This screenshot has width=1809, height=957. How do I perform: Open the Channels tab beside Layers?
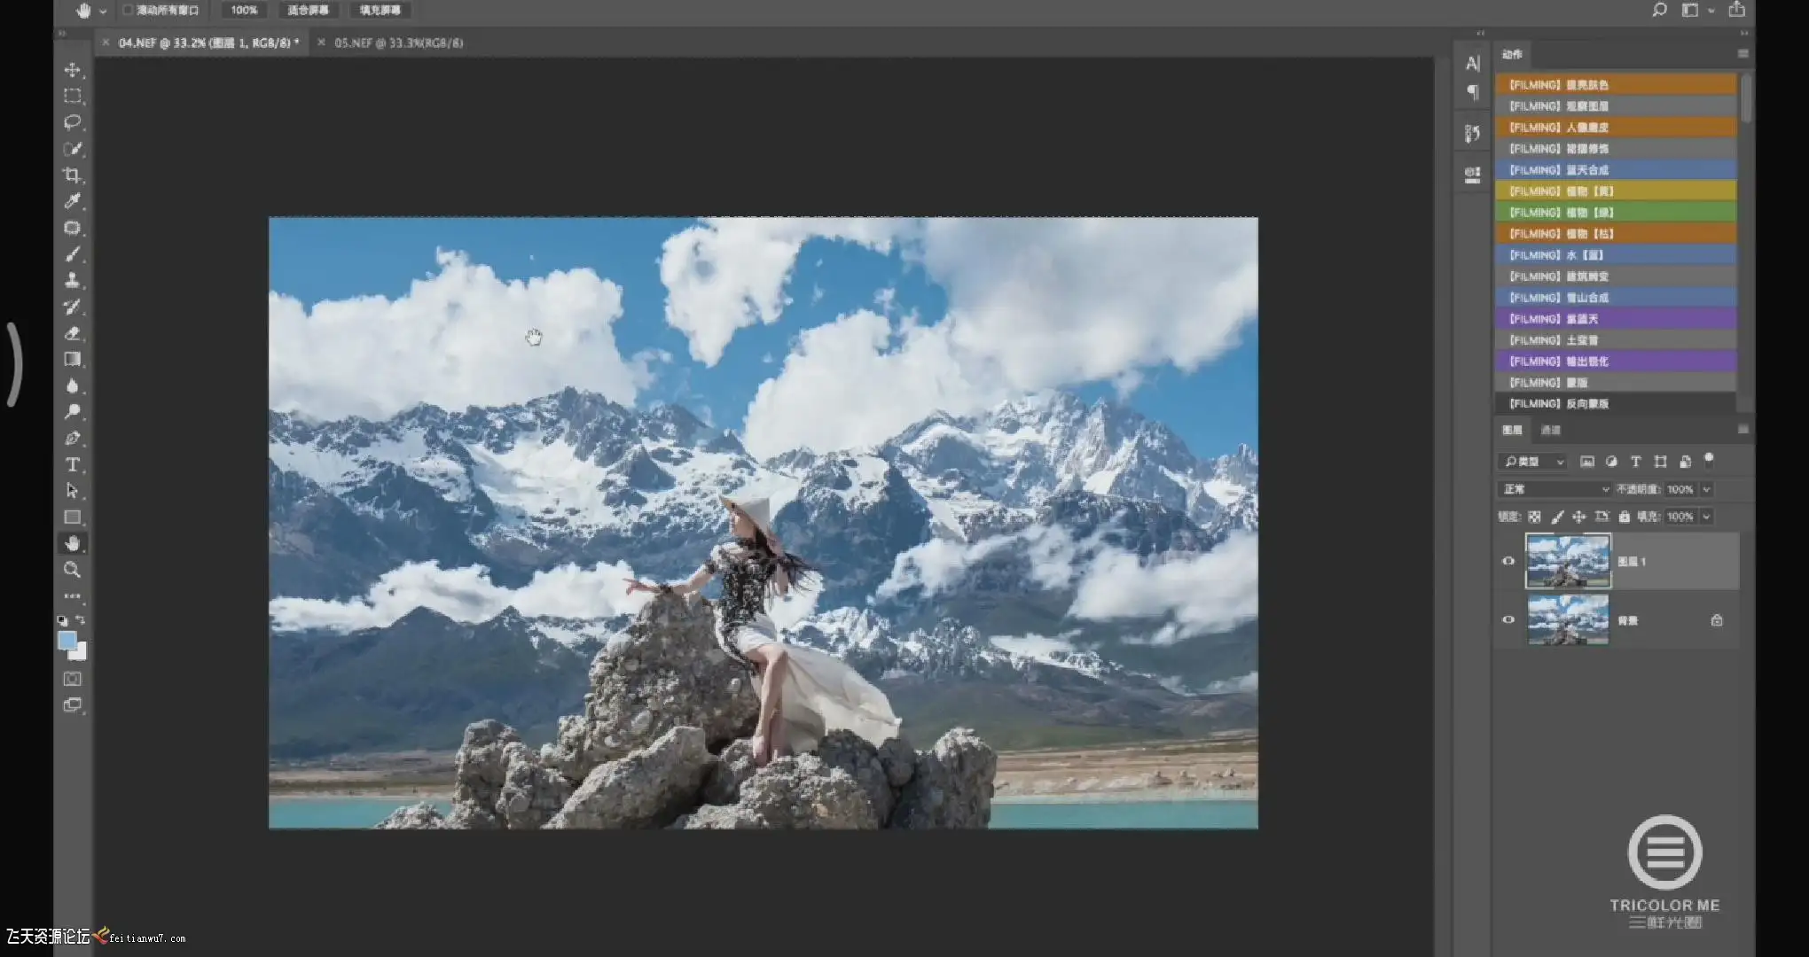coord(1550,431)
